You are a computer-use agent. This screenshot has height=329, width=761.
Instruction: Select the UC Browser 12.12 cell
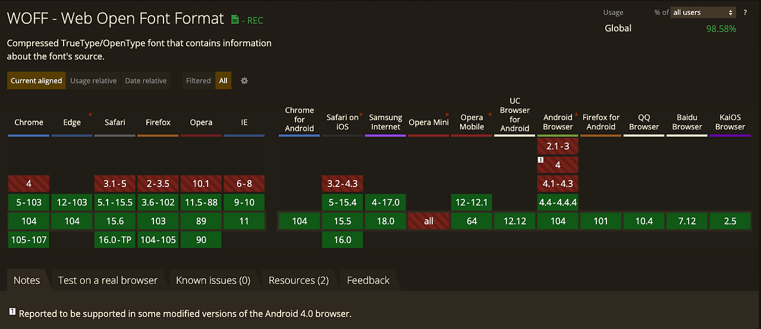tap(515, 221)
